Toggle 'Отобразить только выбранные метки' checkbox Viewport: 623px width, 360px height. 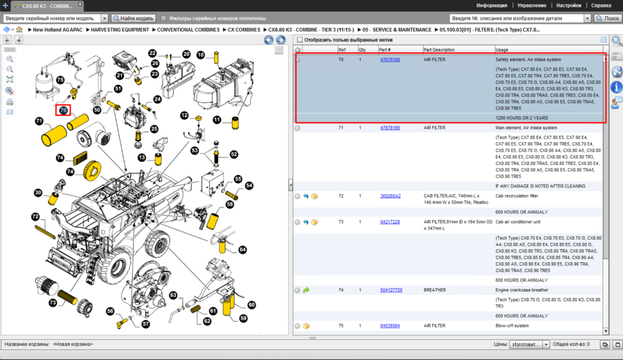[x=300, y=40]
